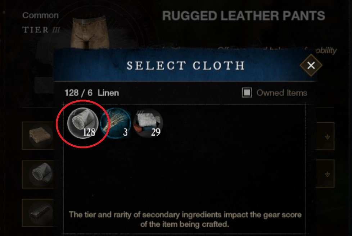Click the Select Cloth header banner
Image resolution: width=352 pixels, height=236 pixels.
click(185, 65)
